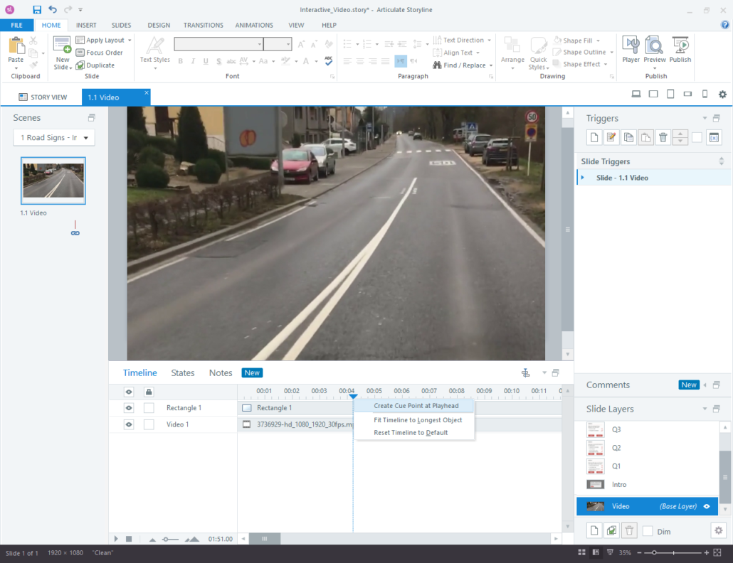733x563 pixels.
Task: Open the trigger Edit icon
Action: tap(611, 136)
